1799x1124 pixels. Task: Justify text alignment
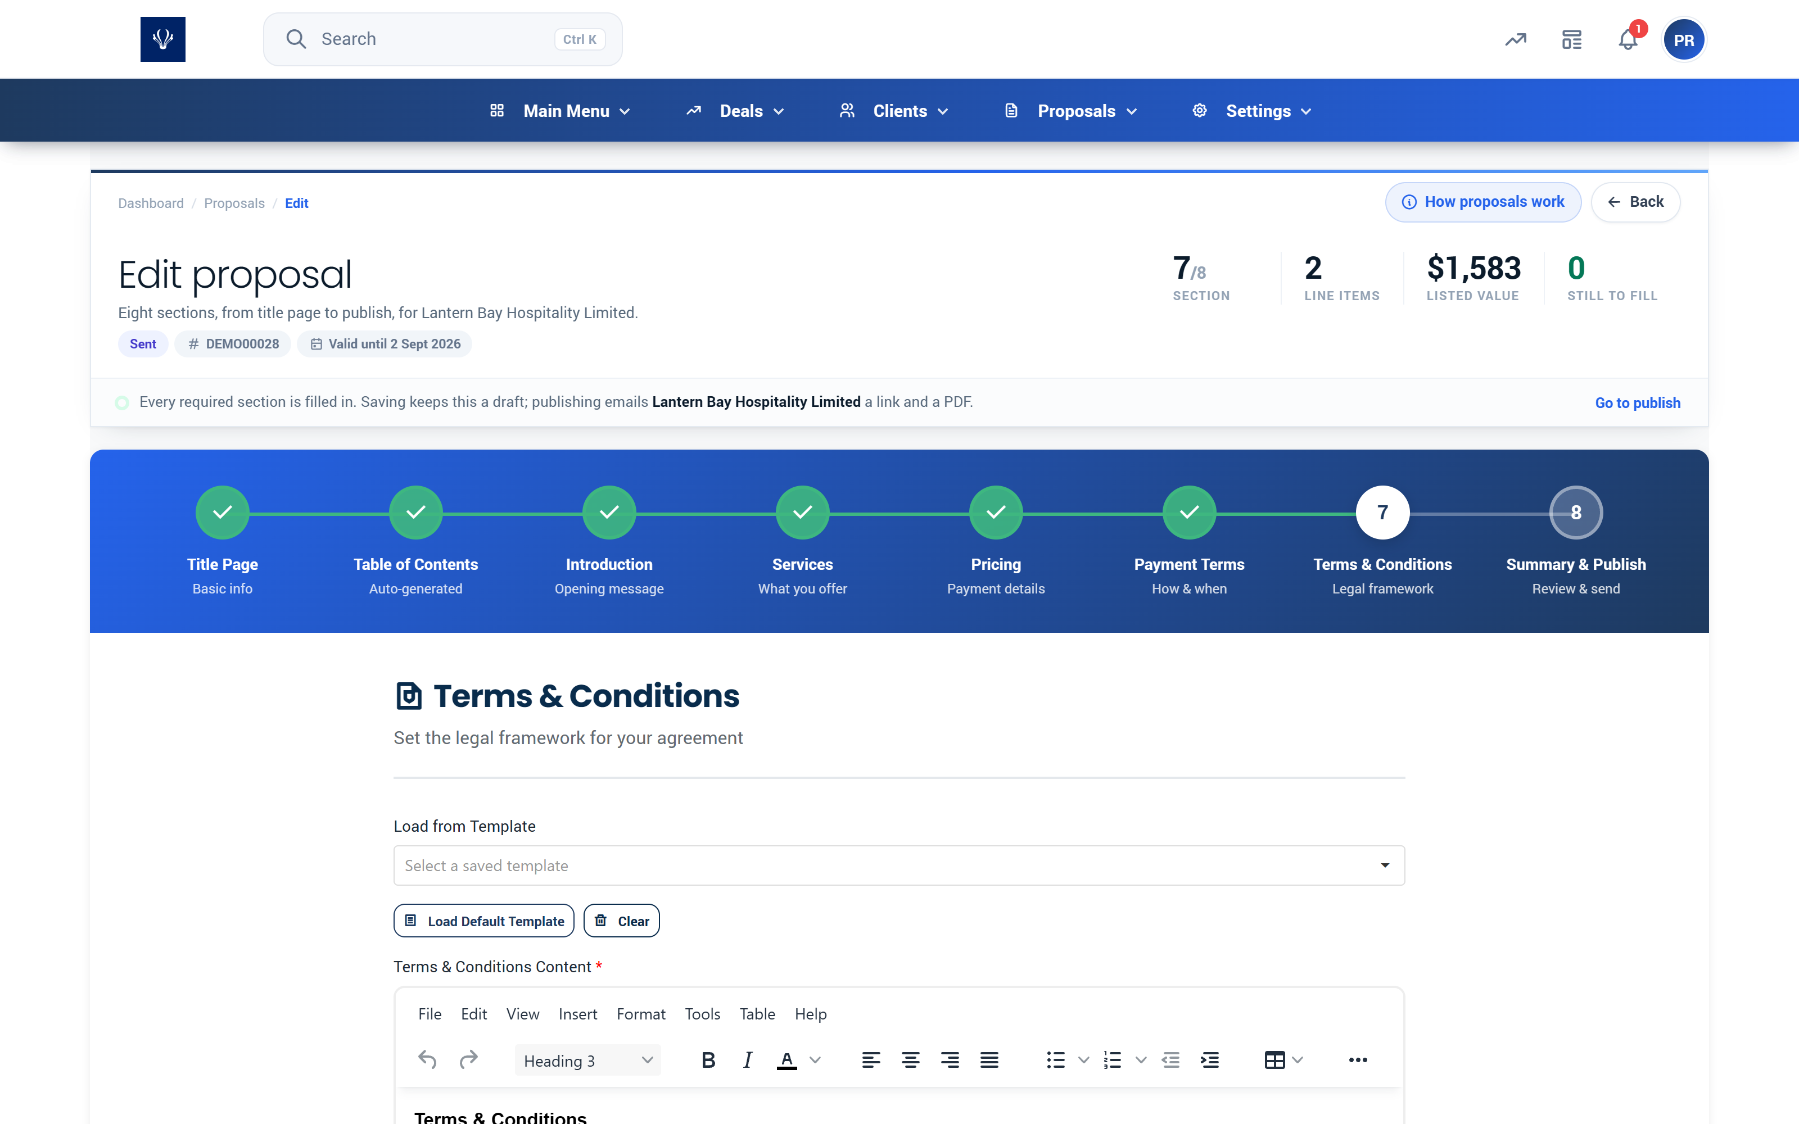tap(989, 1060)
